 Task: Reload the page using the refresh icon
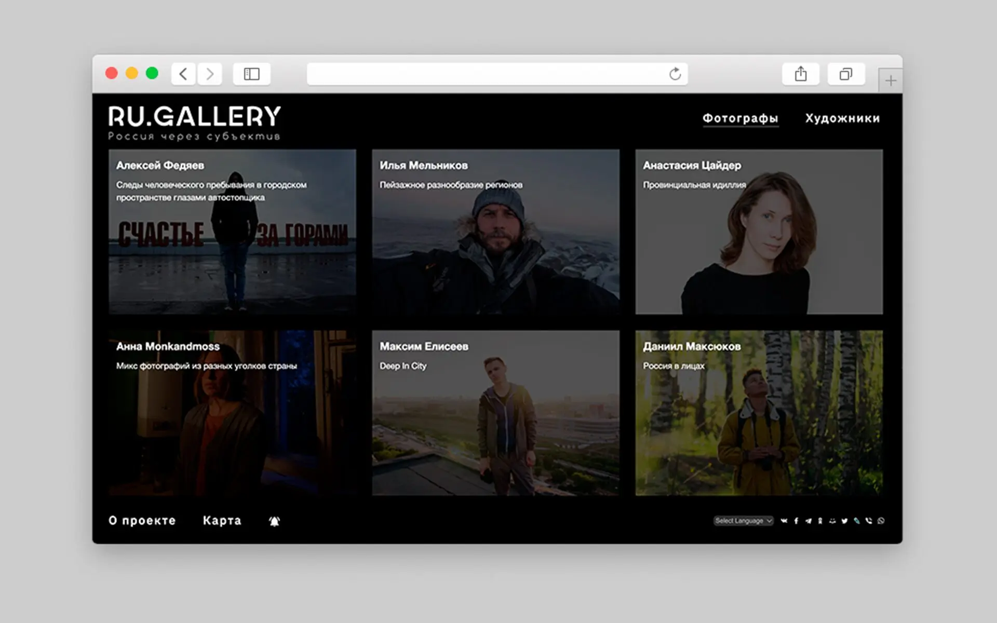pos(675,74)
